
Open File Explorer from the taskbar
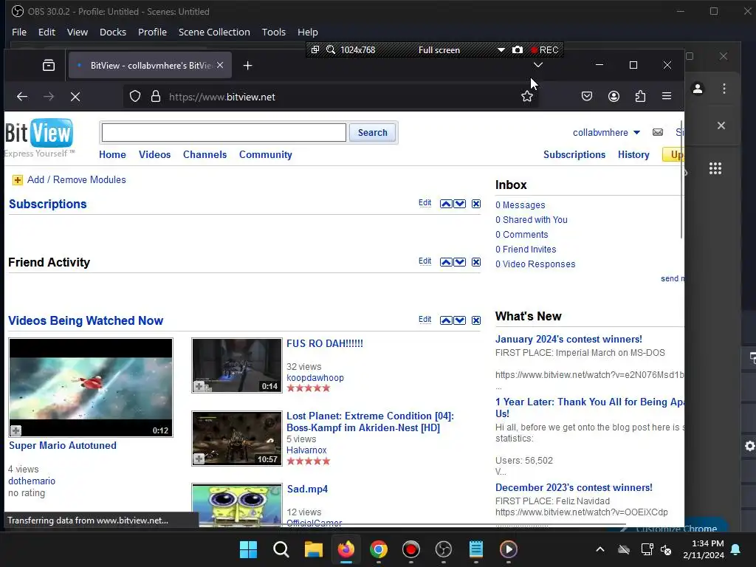(x=313, y=549)
